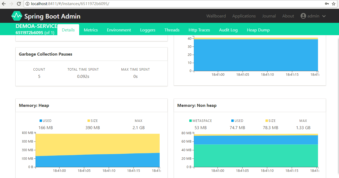
Task: Click the Memory: Non heap heading
Action: click(x=197, y=105)
